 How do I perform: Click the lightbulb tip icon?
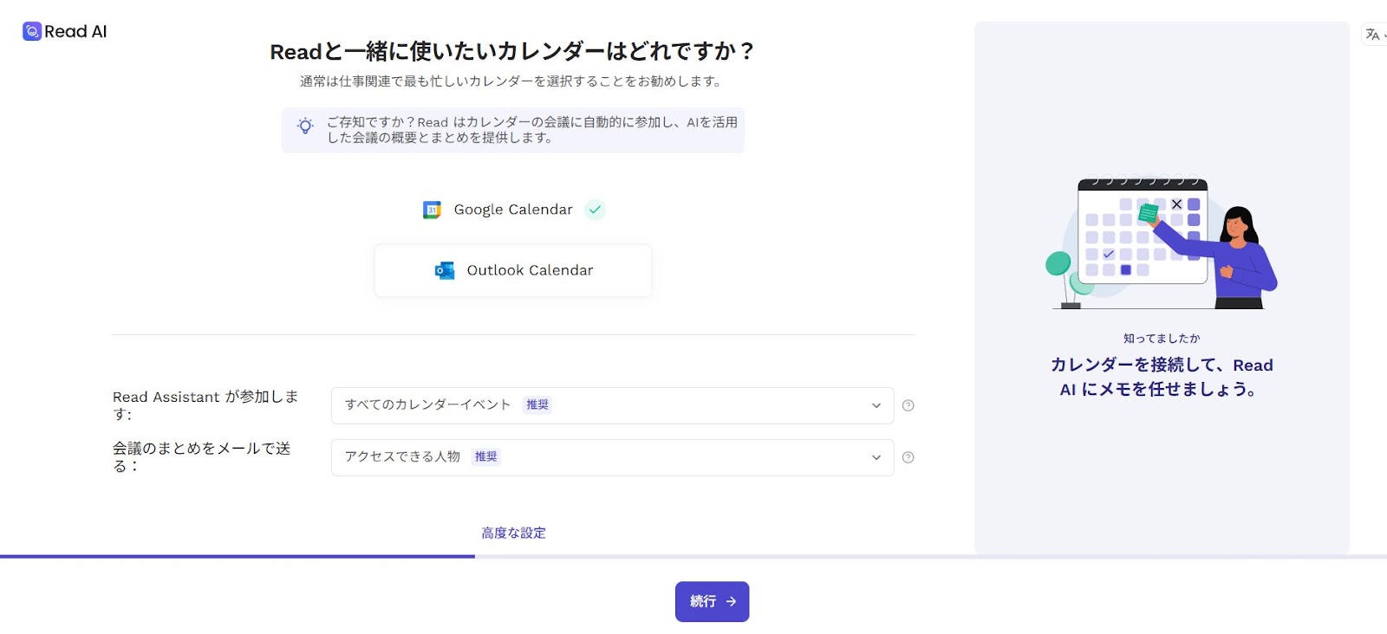[x=305, y=126]
